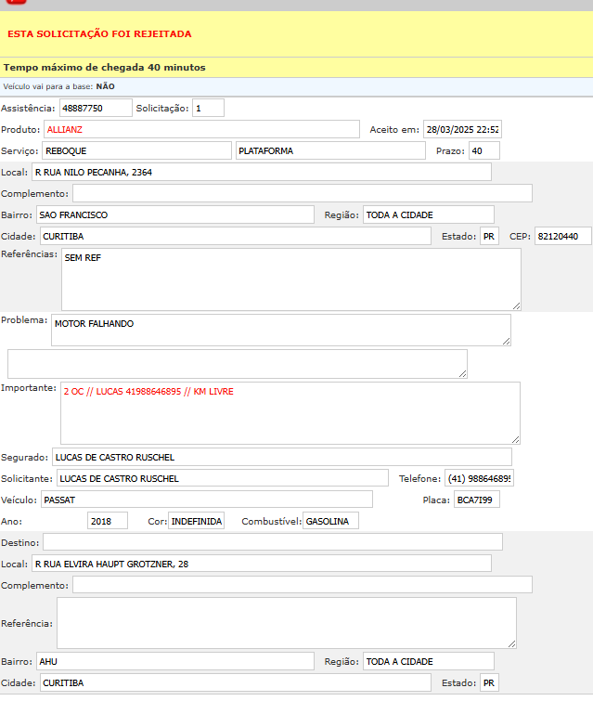The image size is (593, 701).
Task: Click the address field with NILO PECANHA
Action: [260, 172]
